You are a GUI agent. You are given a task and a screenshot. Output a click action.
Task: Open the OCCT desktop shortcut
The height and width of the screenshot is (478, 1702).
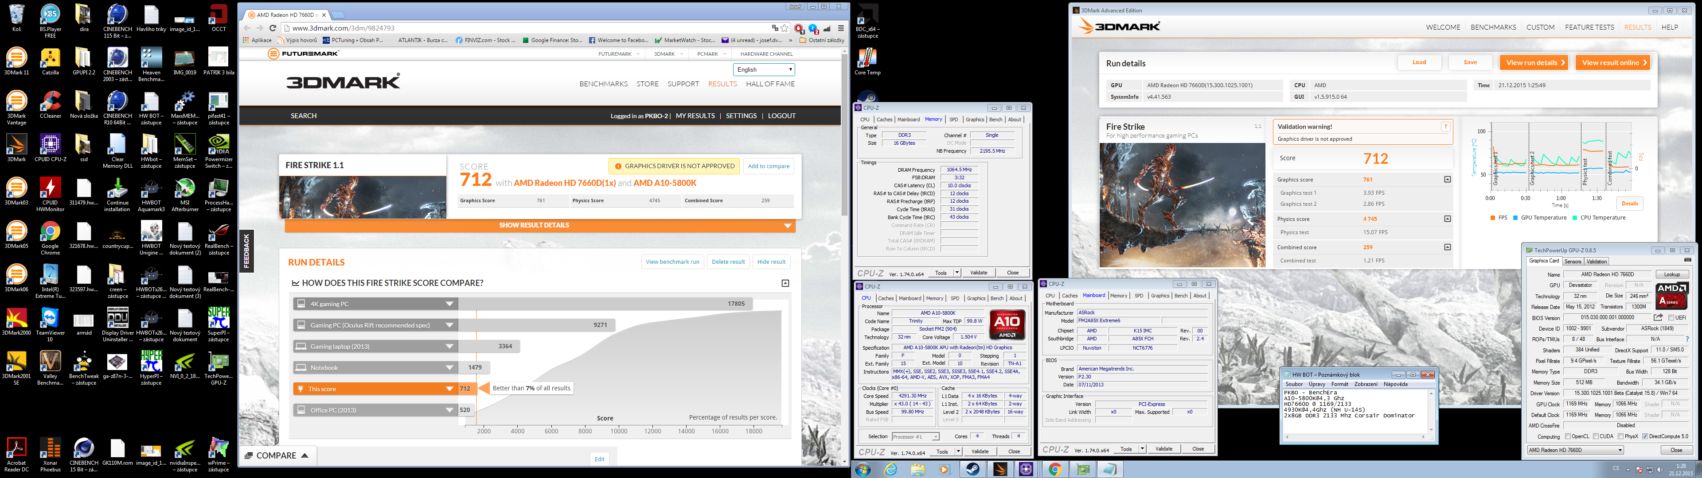point(219,19)
